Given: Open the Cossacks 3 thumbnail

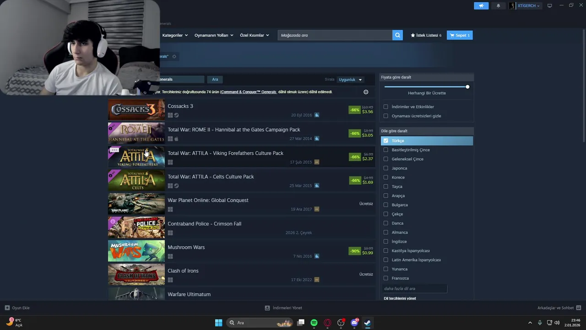Looking at the screenshot, I should [x=136, y=110].
